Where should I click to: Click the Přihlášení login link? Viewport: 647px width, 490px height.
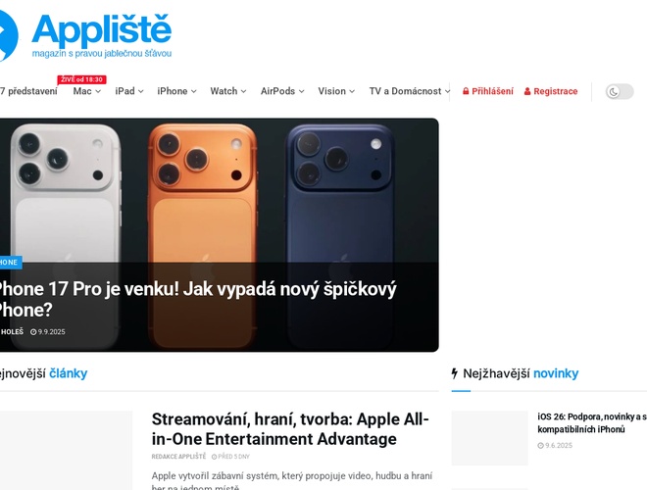(x=488, y=91)
